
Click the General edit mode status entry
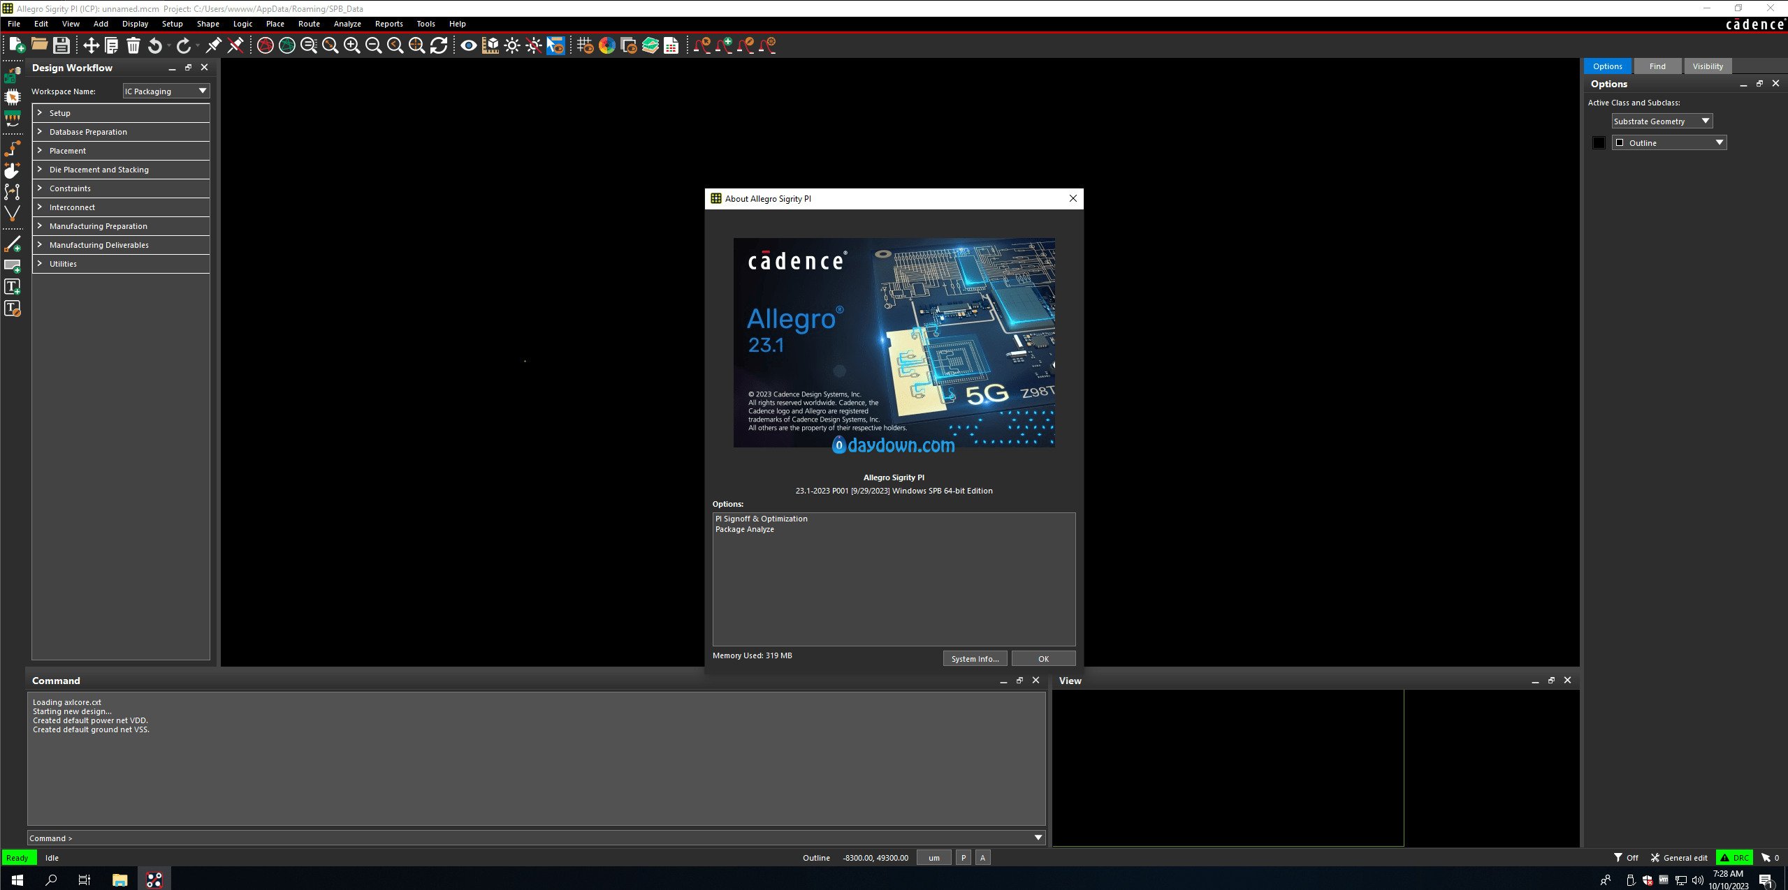tap(1678, 858)
